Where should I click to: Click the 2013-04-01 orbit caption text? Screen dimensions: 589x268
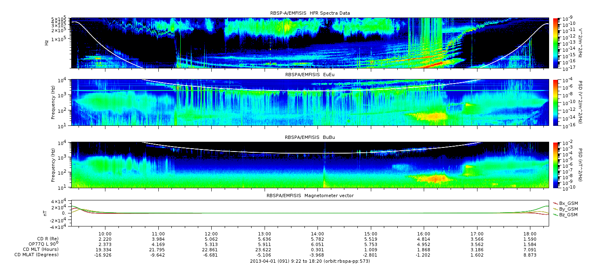click(310, 261)
